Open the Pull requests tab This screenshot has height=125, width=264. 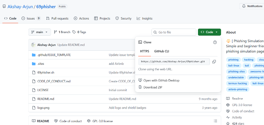click(57, 18)
